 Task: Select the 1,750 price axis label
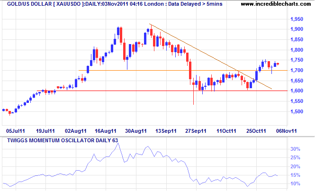tap(297, 60)
